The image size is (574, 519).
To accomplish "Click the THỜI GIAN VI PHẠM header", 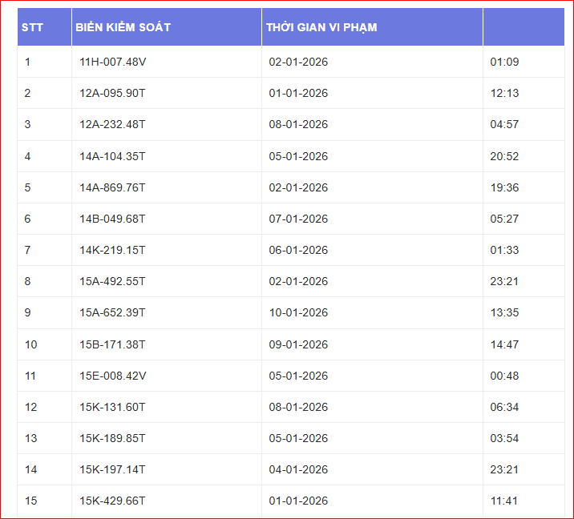I will 321,27.
